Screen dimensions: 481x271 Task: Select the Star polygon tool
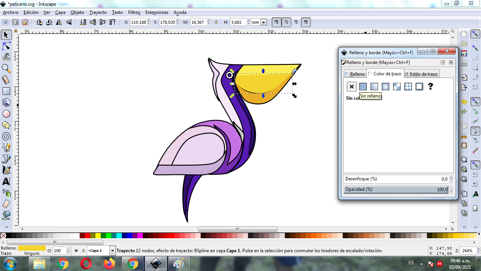[x=6, y=125]
